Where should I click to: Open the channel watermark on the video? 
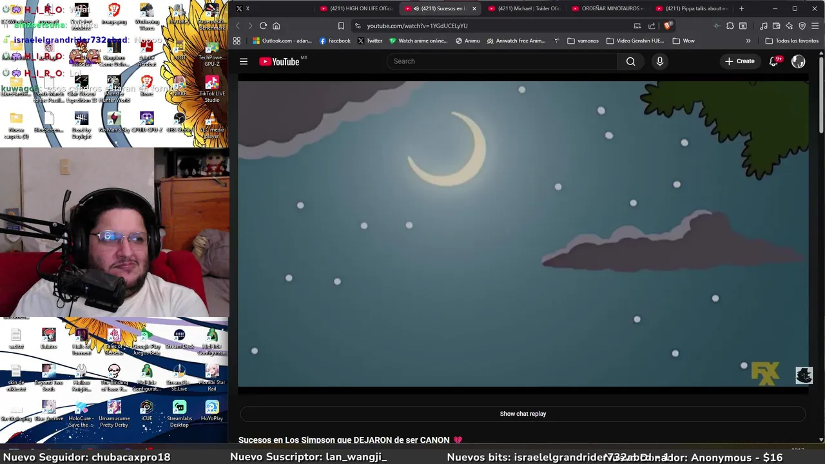pos(804,375)
